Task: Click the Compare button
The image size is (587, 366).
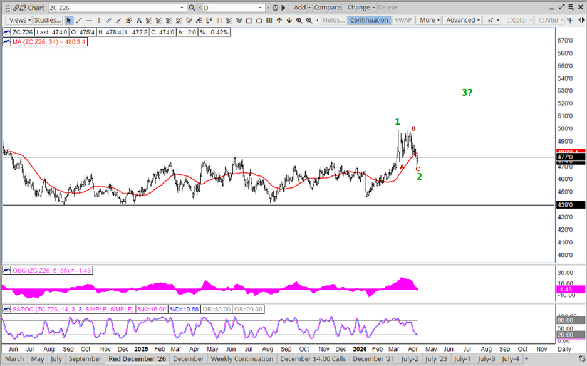Action: point(327,8)
